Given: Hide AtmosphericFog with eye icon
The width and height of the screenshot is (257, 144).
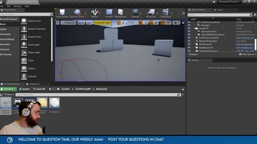Looking at the screenshot, I should tap(189, 32).
